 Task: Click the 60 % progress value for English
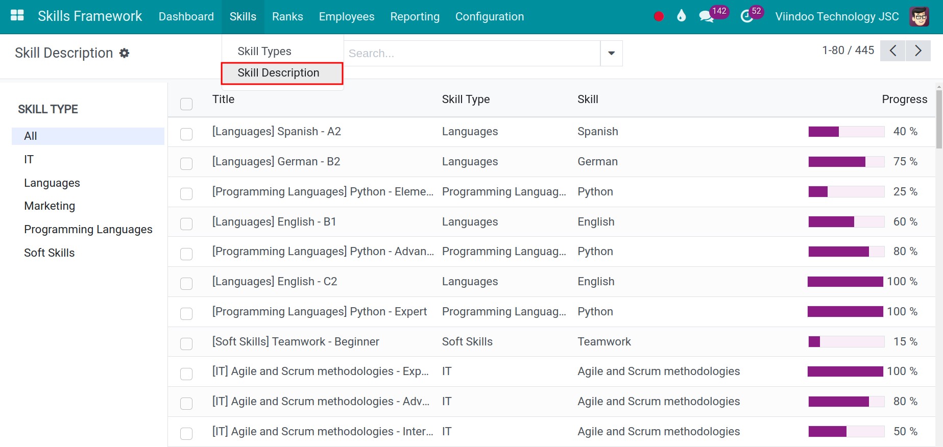[x=905, y=222]
